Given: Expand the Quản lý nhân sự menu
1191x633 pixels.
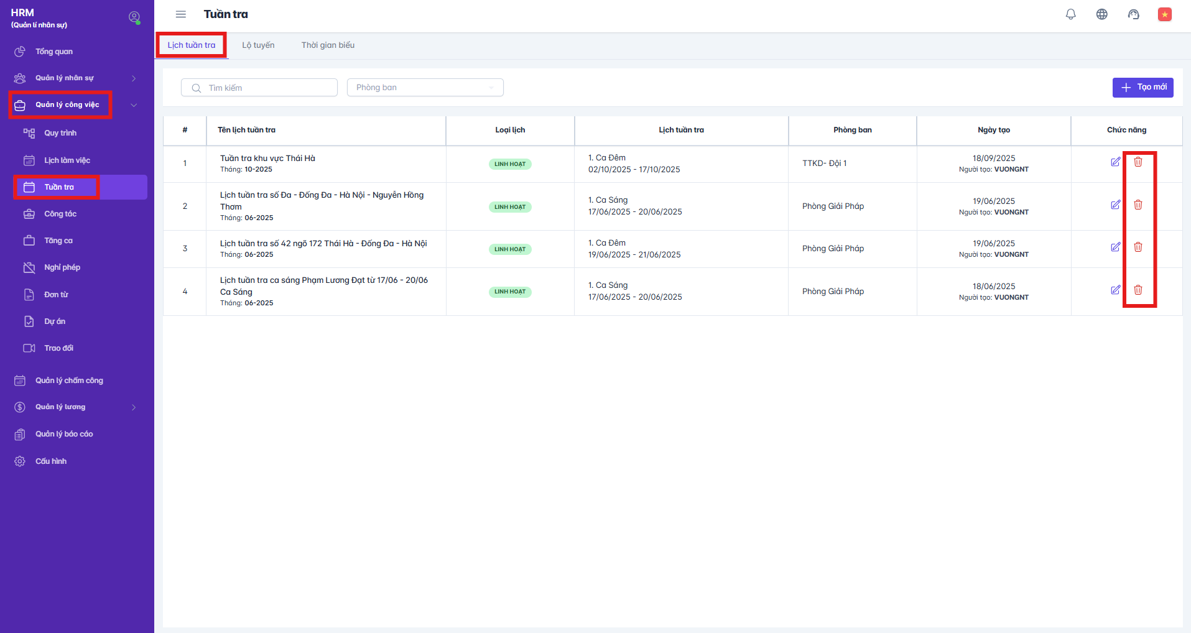Looking at the screenshot, I should tap(75, 78).
